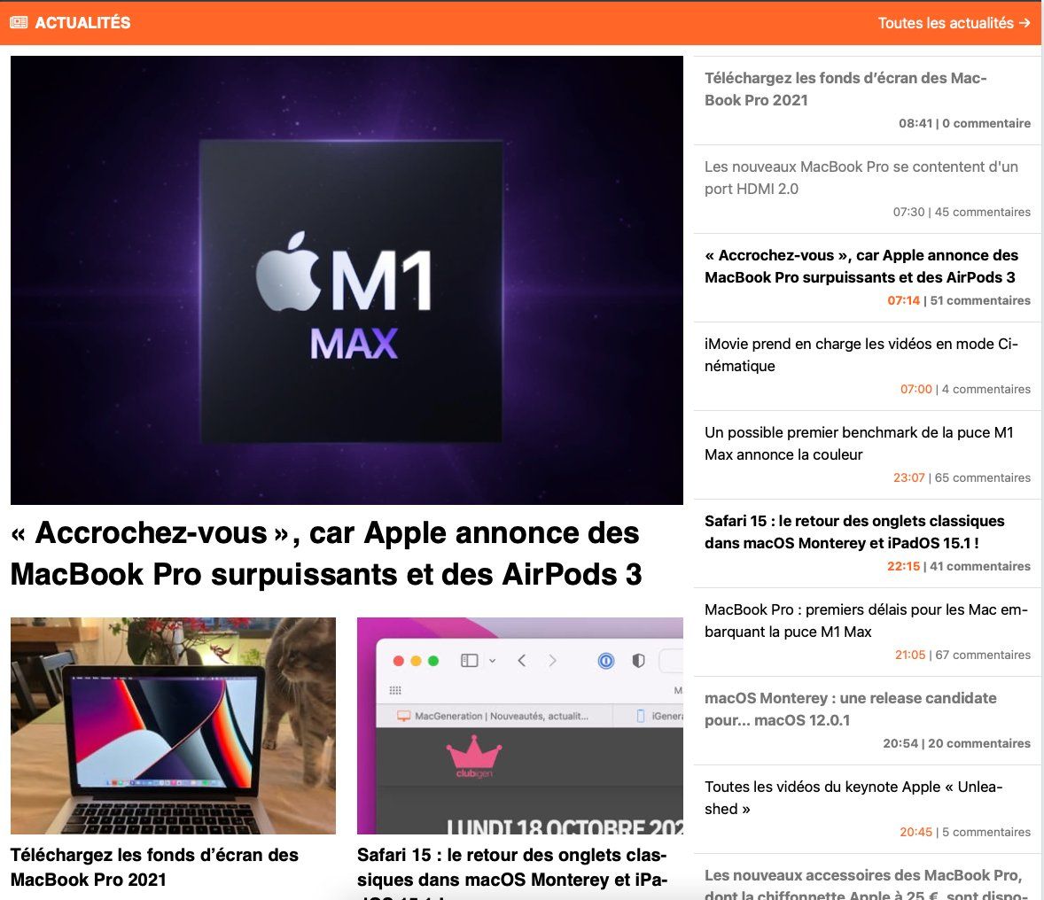Viewport: 1044px width, 900px height.
Task: Click the MacBook Pro wallpaper photo thumbnail
Action: pyautogui.click(x=173, y=725)
